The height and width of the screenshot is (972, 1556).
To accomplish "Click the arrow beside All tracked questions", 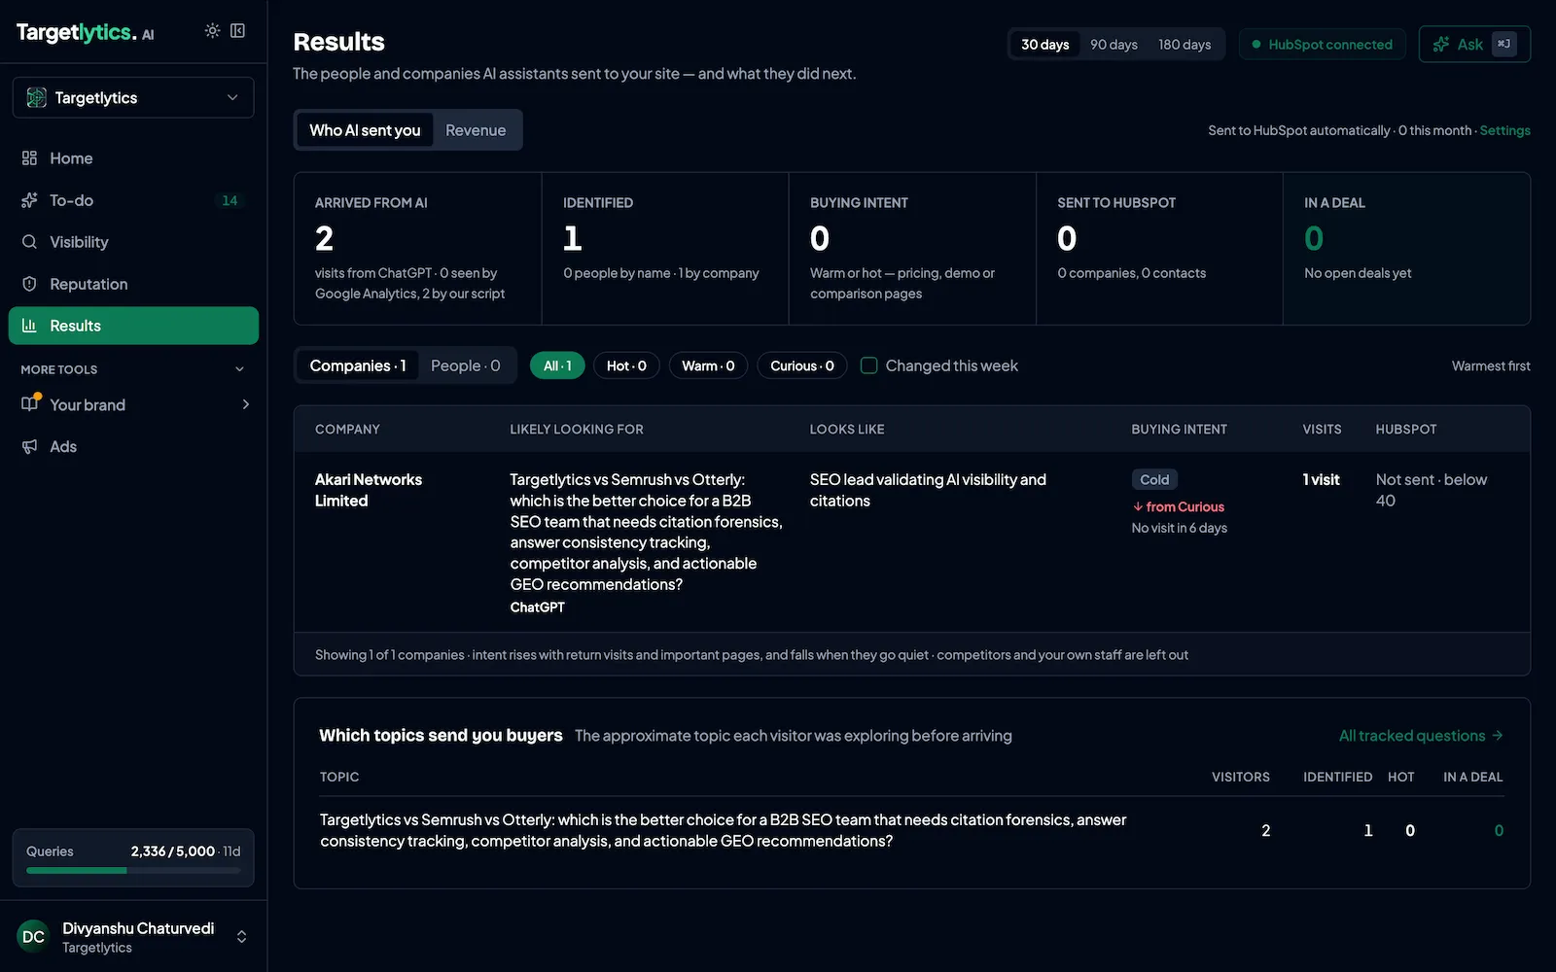I will pos(1498,736).
